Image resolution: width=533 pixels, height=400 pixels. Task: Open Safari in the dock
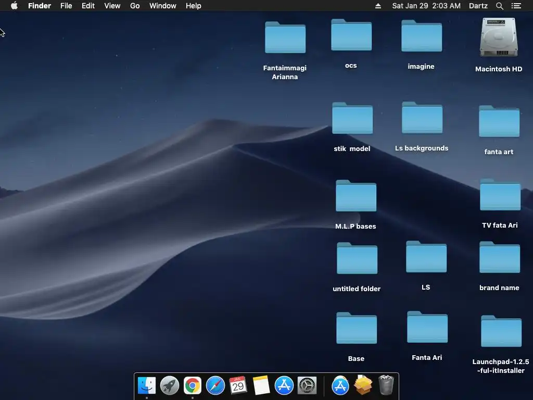215,386
